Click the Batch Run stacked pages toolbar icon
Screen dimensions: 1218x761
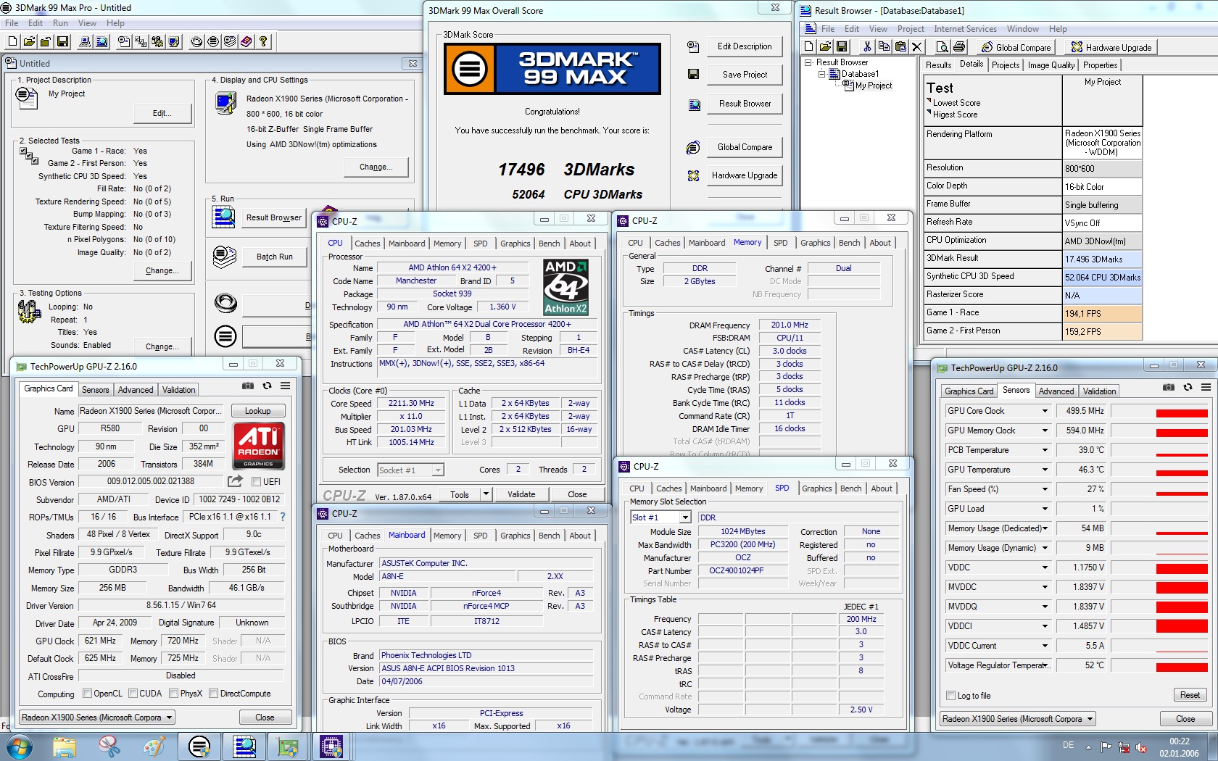pyautogui.click(x=230, y=42)
